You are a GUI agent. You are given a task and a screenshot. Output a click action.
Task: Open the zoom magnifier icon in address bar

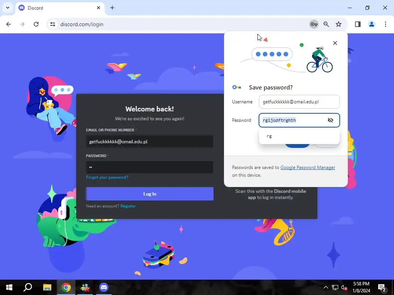(326, 24)
